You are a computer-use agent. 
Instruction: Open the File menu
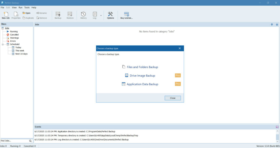(2, 7)
